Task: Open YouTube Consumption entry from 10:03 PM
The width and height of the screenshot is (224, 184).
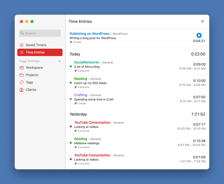Action: click(x=92, y=123)
